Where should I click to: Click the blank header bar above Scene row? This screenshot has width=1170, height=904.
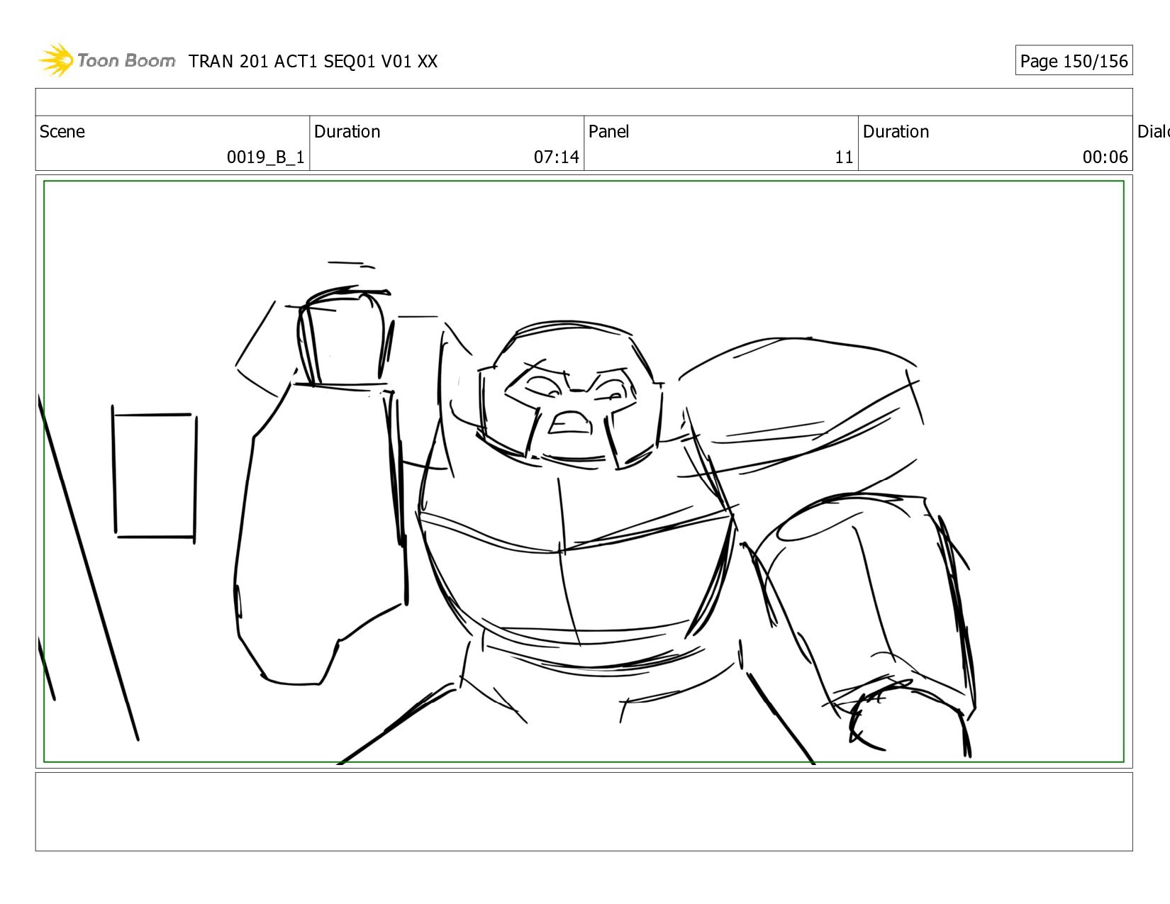click(584, 102)
